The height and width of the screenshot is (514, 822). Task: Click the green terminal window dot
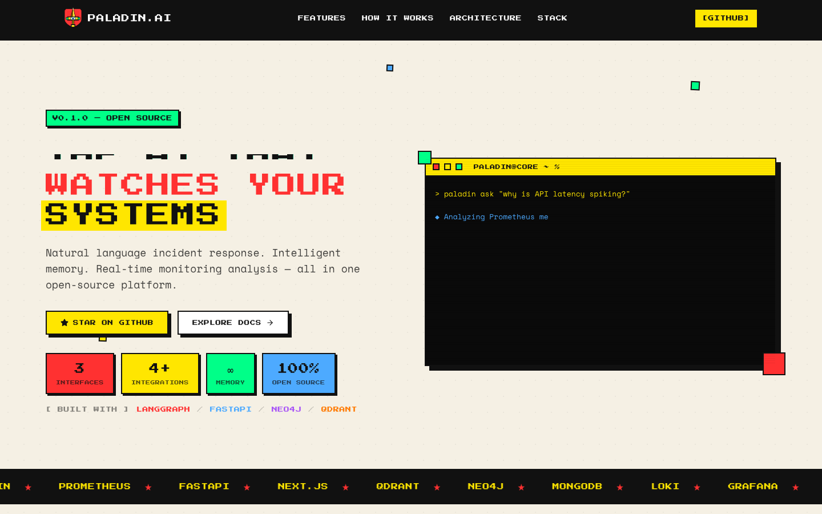click(459, 167)
